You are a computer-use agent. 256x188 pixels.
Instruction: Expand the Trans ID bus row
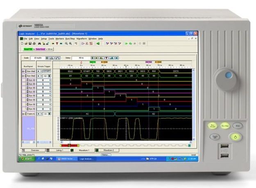point(23,114)
